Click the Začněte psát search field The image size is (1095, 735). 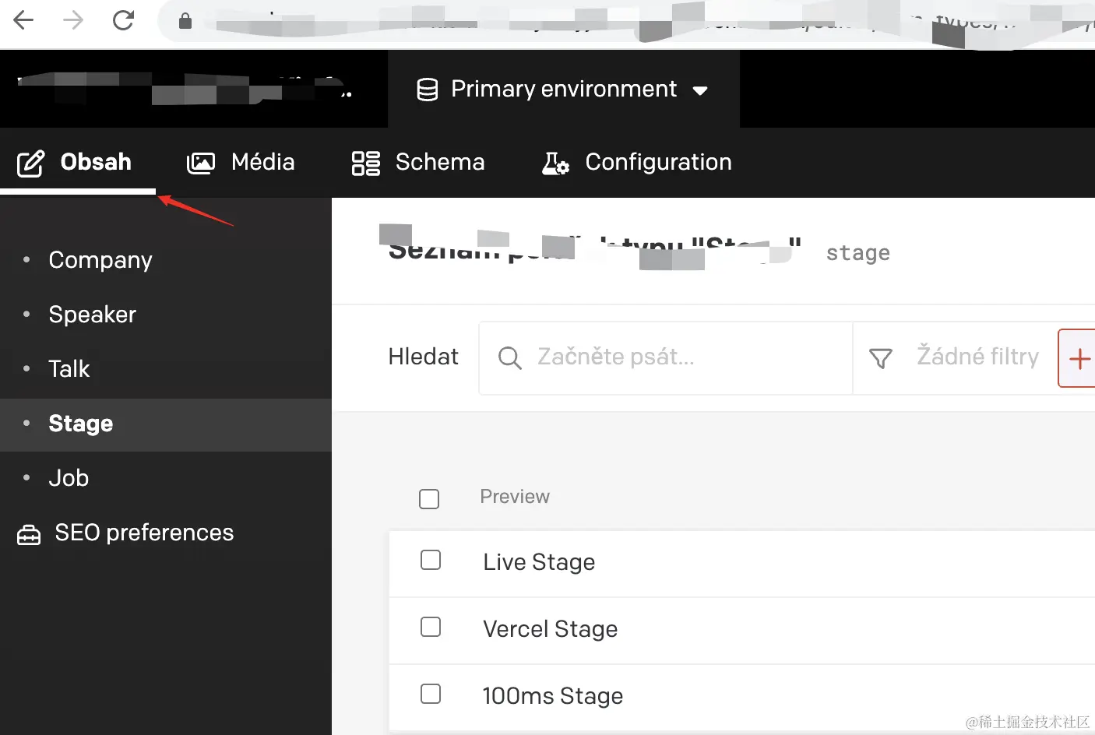(x=670, y=357)
